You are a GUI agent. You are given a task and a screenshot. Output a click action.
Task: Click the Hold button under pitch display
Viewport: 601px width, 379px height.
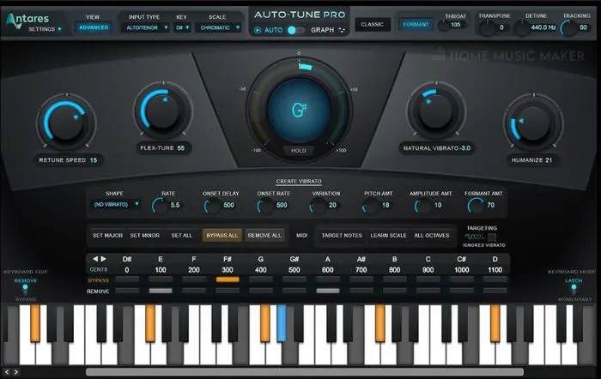299,150
